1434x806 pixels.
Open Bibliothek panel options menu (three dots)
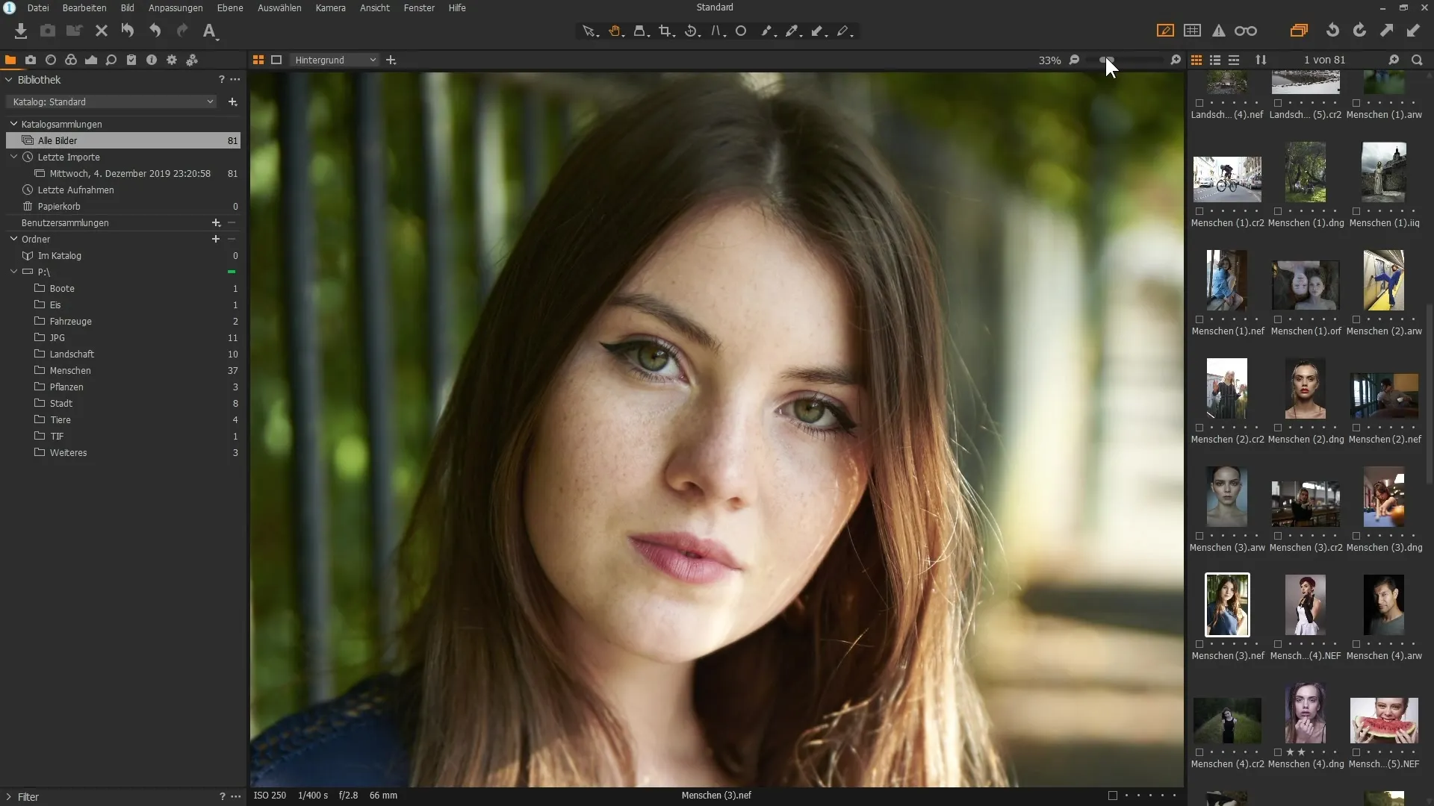(x=235, y=79)
